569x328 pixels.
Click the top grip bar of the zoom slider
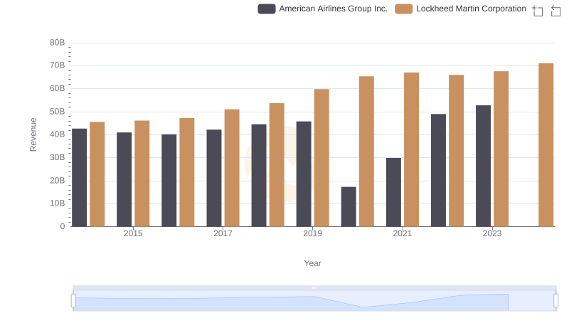[314, 287]
